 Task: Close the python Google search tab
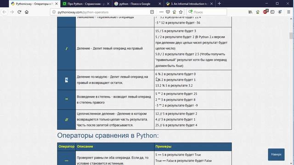[x=160, y=4]
